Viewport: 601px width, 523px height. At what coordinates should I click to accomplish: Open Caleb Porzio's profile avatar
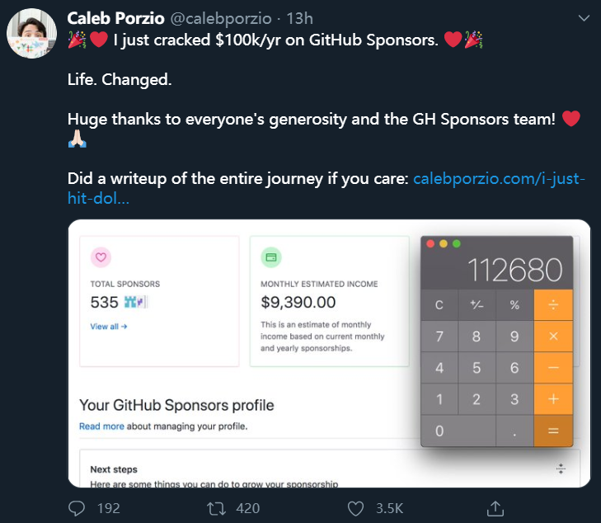point(31,36)
